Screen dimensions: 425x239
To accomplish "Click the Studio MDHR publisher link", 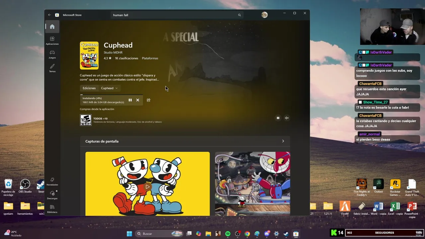I will click(113, 52).
